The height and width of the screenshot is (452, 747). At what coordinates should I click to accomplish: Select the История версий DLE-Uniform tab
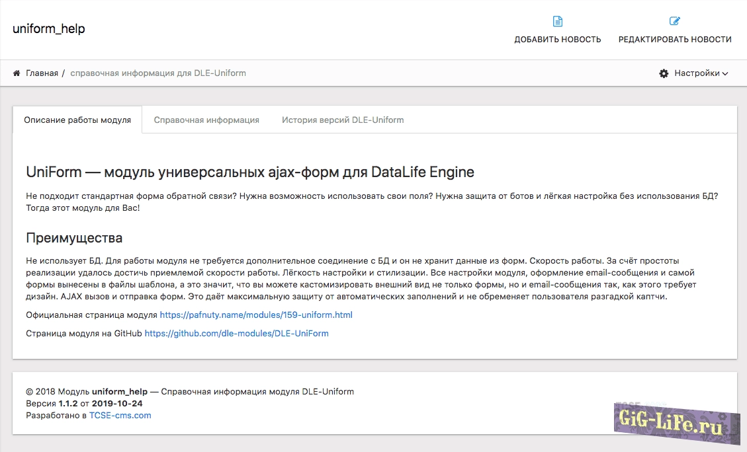click(x=343, y=120)
